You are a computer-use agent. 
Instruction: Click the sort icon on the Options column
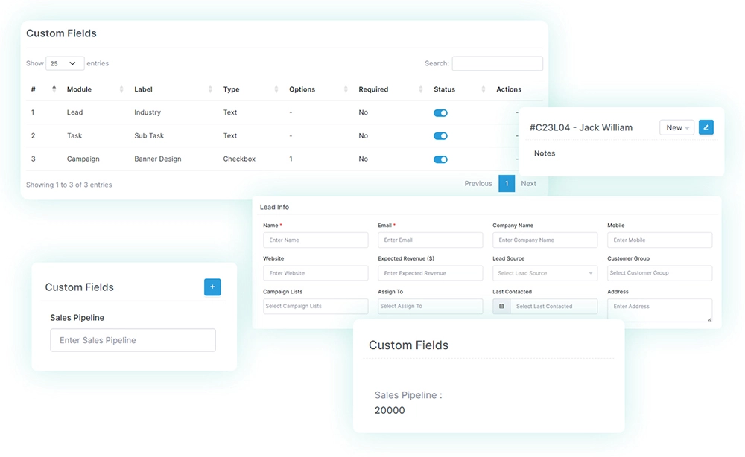(x=345, y=89)
